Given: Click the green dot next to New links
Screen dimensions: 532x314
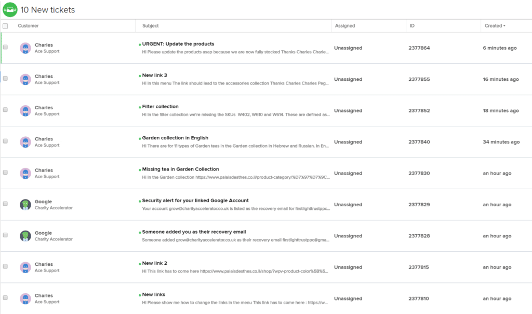Looking at the screenshot, I should 138,294.
